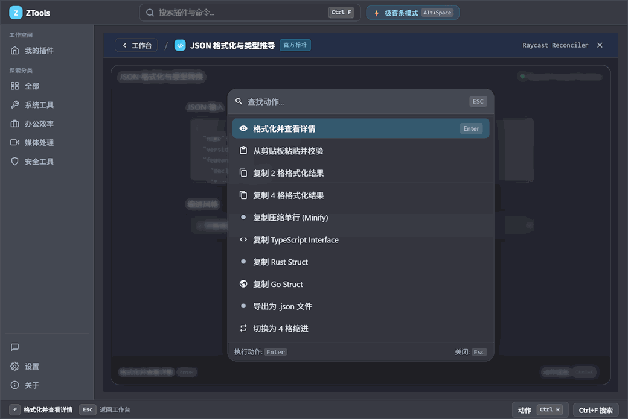The width and height of the screenshot is (628, 419).
Task: Focus the plugin and command search field
Action: click(x=250, y=13)
